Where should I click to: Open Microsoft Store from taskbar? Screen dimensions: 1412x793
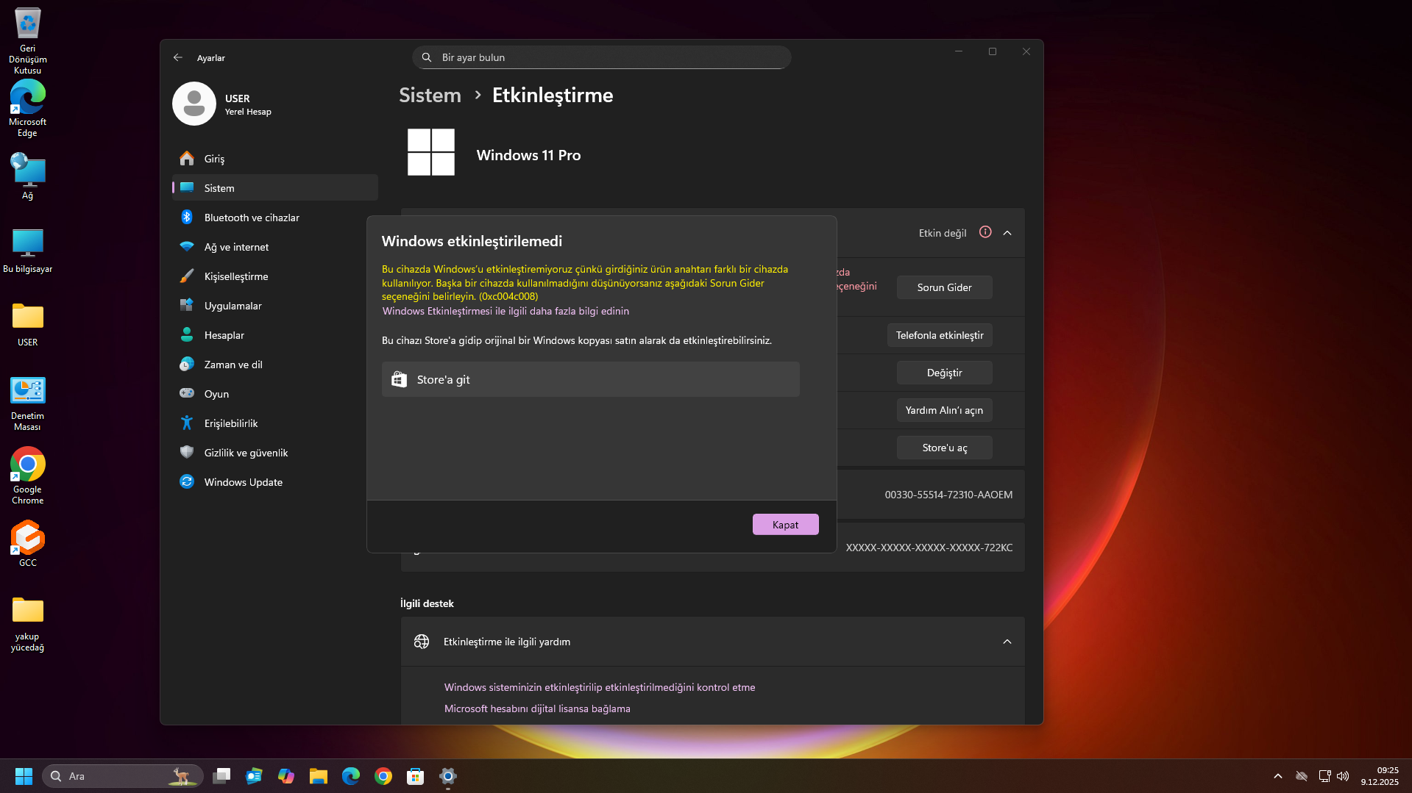416,776
